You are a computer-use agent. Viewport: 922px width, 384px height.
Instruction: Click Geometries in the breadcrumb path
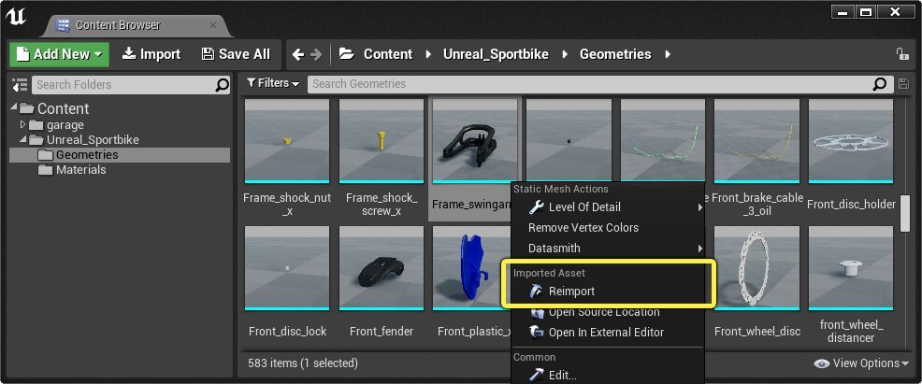[615, 54]
